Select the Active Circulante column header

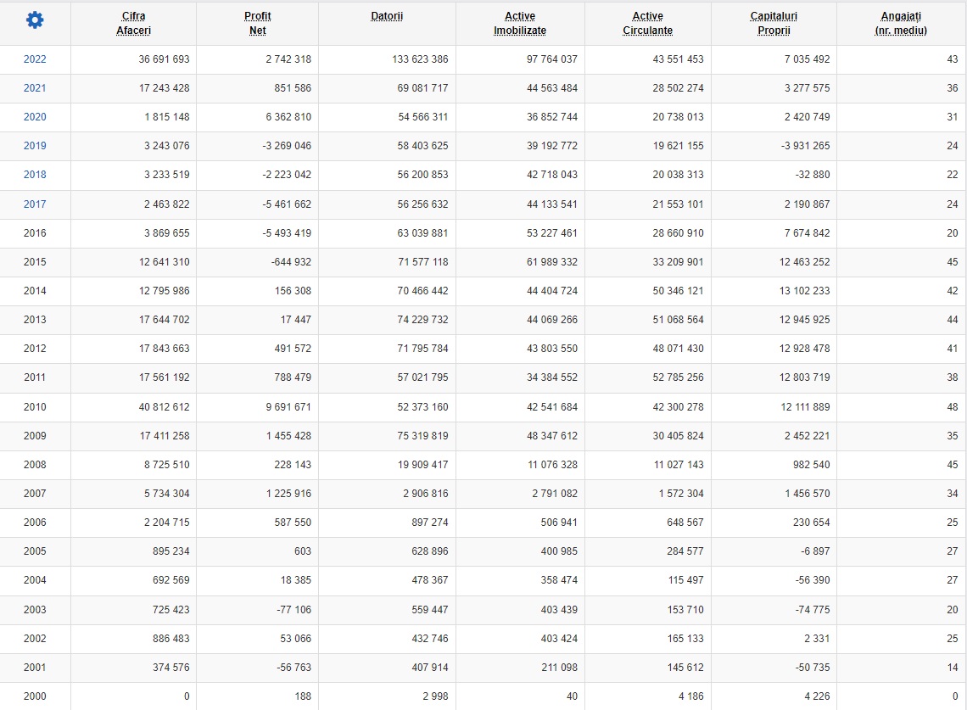point(647,23)
